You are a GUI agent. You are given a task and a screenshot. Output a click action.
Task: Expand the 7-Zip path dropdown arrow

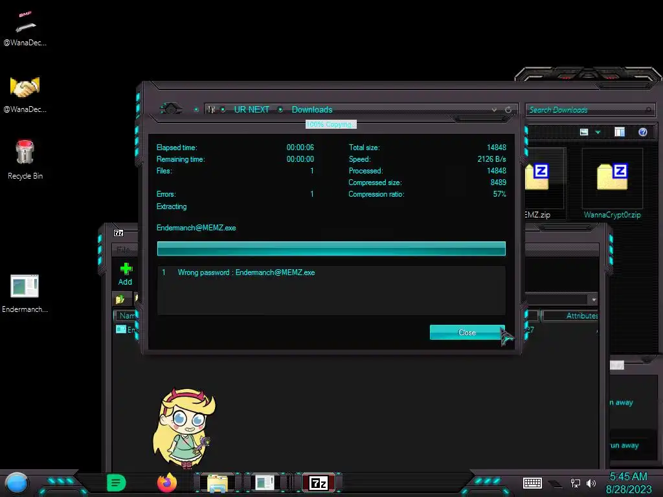click(x=594, y=300)
